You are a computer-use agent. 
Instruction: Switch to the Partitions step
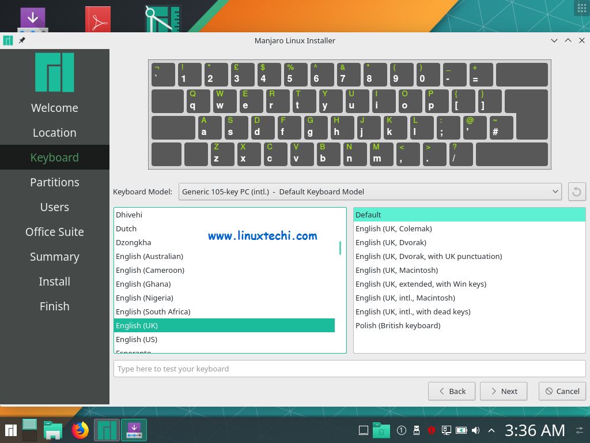tap(54, 182)
